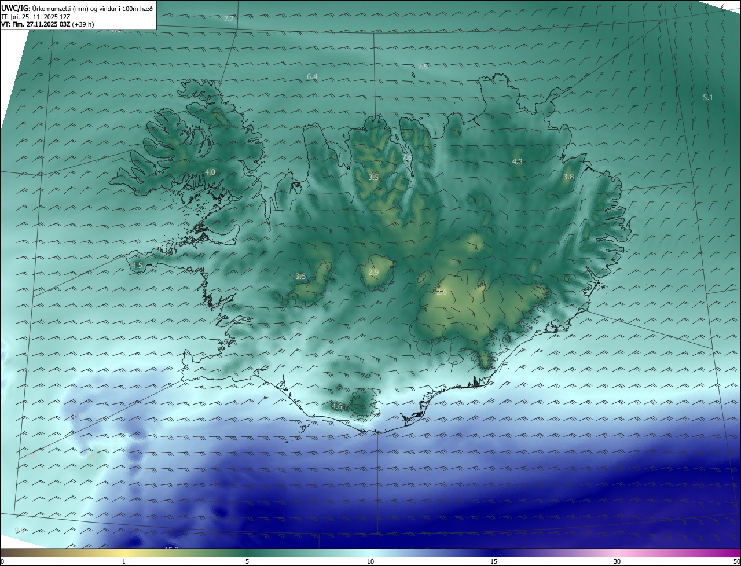Click the 4.0 value label in the Westfjords
741x566 pixels.
[x=210, y=172]
